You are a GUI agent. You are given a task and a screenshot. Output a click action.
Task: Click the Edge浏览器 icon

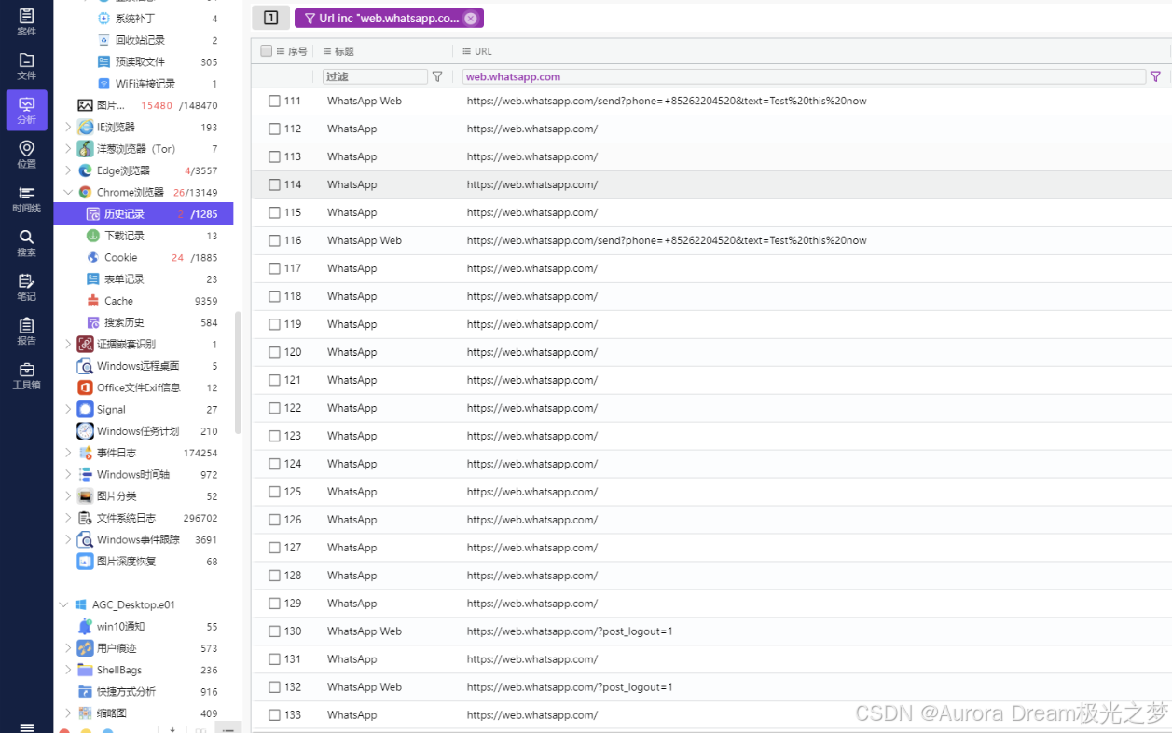point(86,170)
